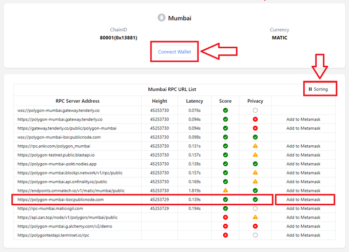Click privacy warning icon for blastapi.io row
Screen dimensions: 349x252
tap(255, 154)
